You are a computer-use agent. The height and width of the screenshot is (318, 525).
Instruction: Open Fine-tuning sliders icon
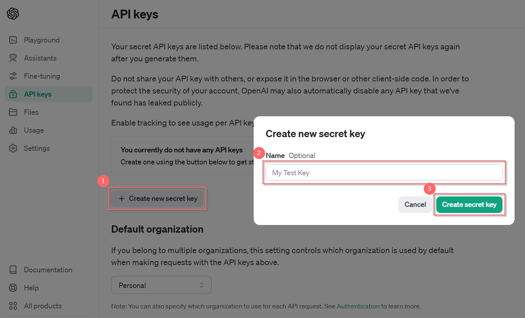click(13, 76)
